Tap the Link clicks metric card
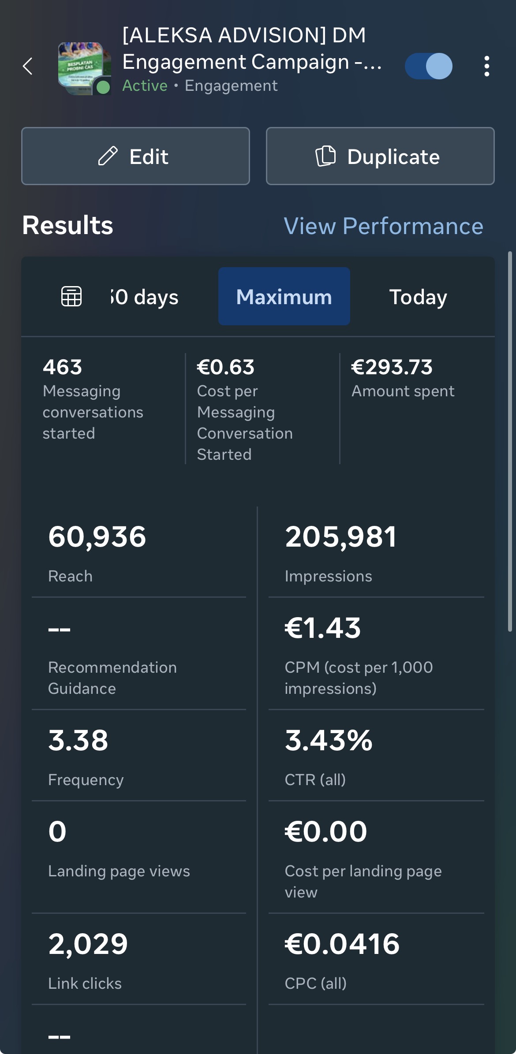The image size is (516, 1054). (x=139, y=958)
